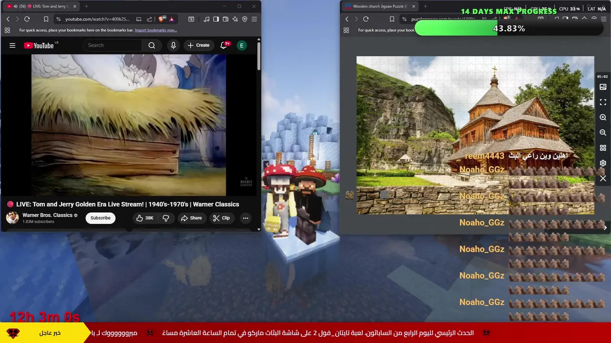Image resolution: width=611 pixels, height=343 pixels.
Task: Open YouTube notifications bell
Action: point(224,45)
